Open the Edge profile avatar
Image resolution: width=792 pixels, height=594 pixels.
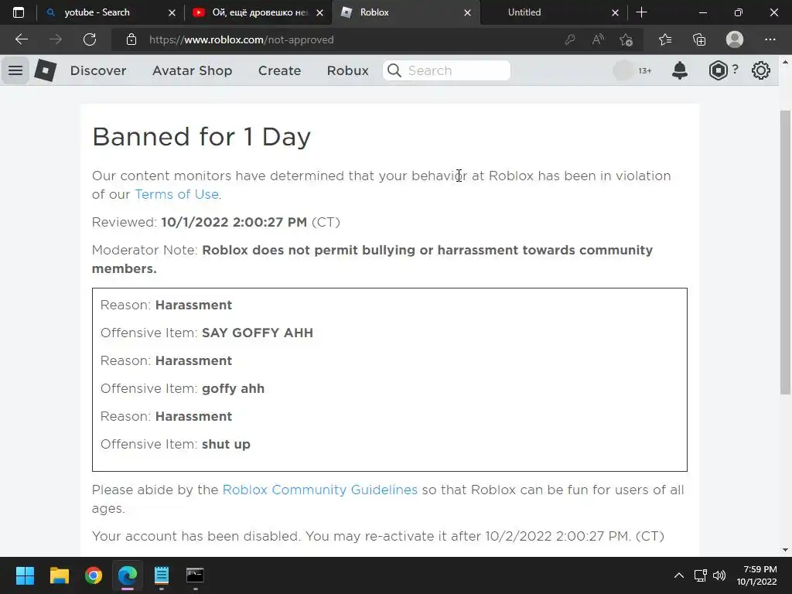735,39
